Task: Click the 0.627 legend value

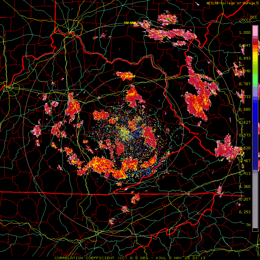Action: [x=245, y=122]
